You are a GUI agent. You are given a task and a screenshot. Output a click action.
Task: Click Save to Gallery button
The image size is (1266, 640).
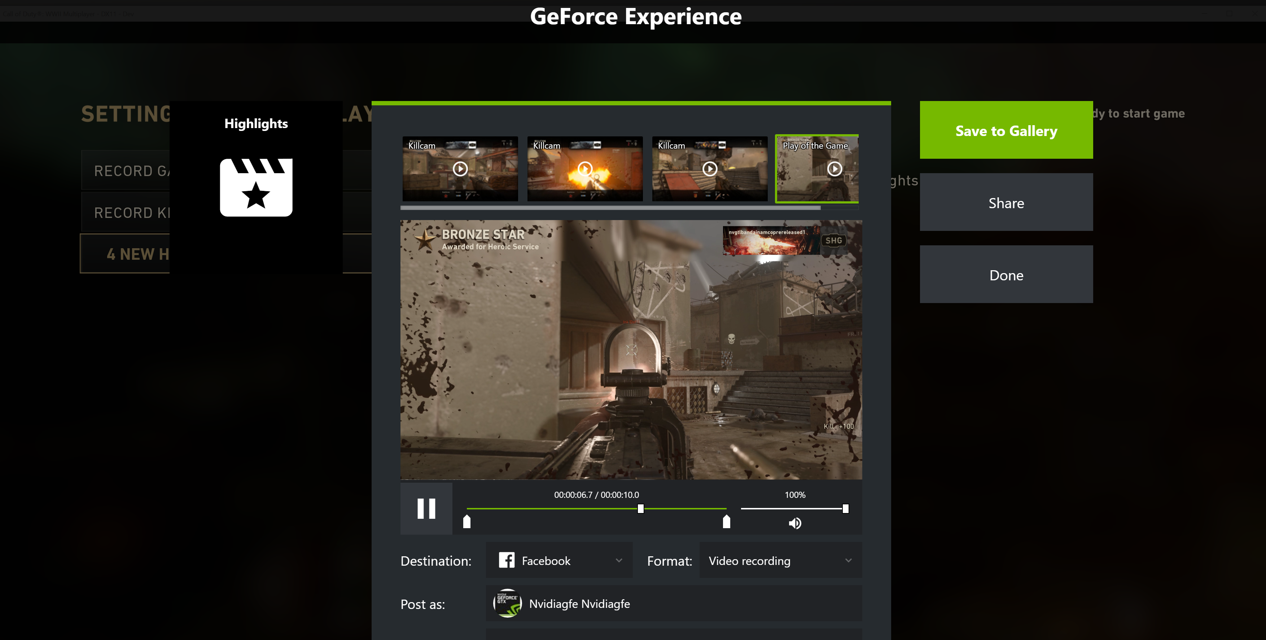tap(1006, 130)
